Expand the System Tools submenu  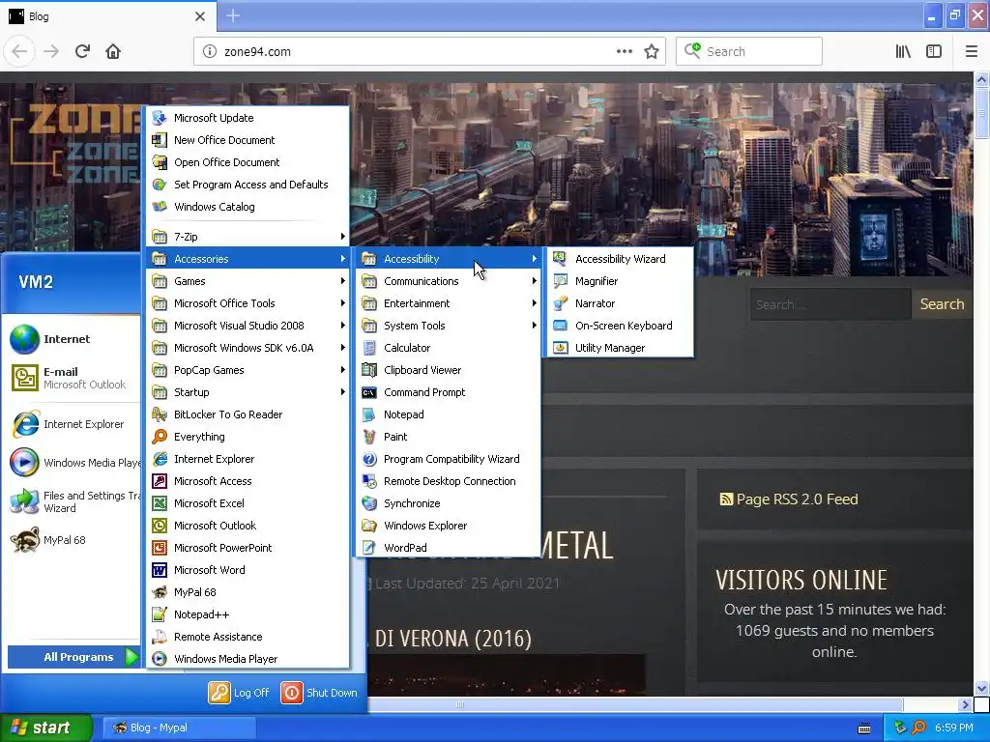[x=448, y=326]
